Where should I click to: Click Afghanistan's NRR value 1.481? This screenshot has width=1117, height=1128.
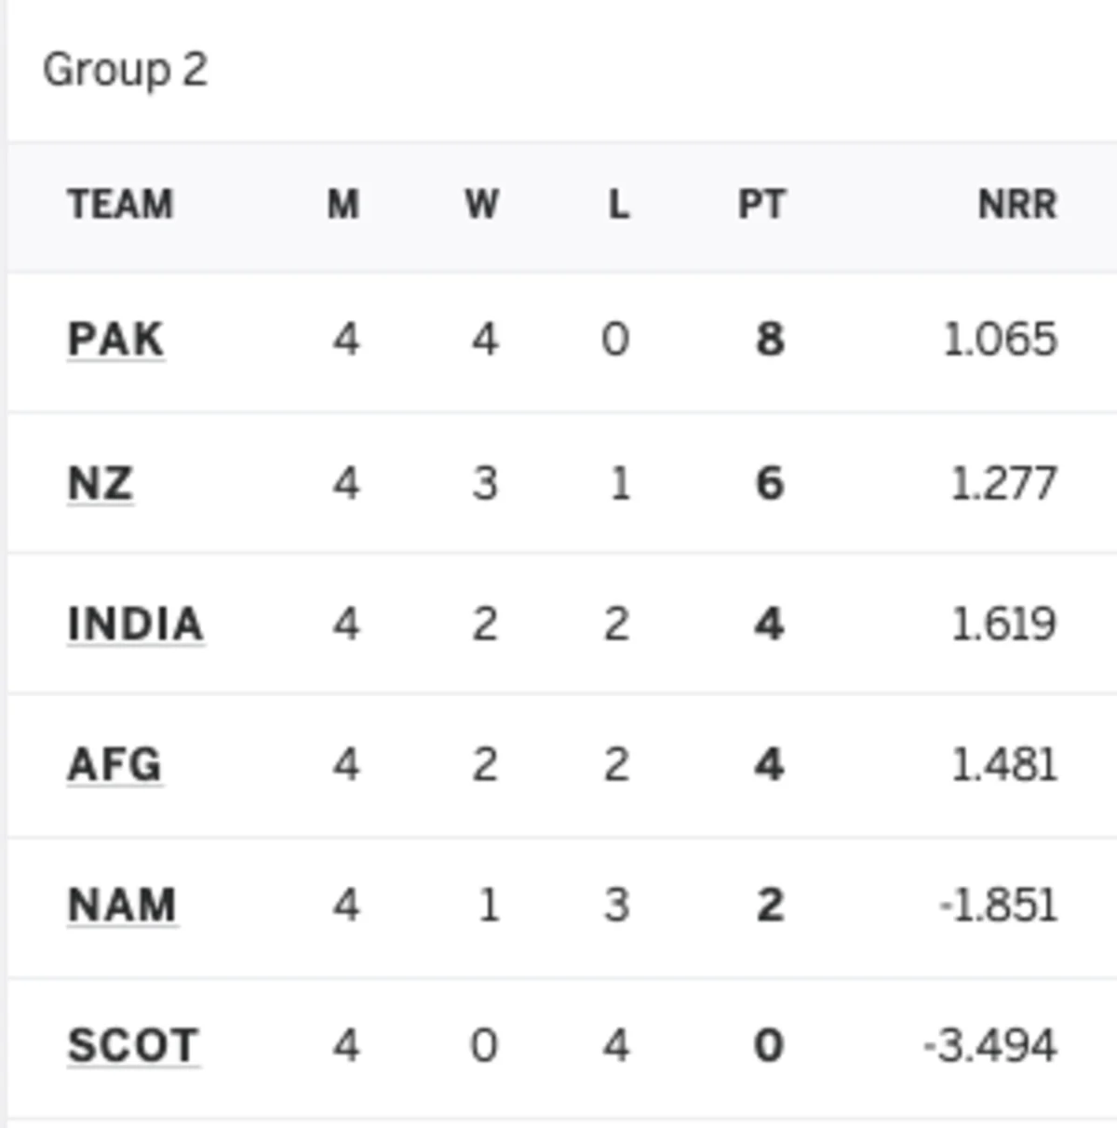(1003, 765)
